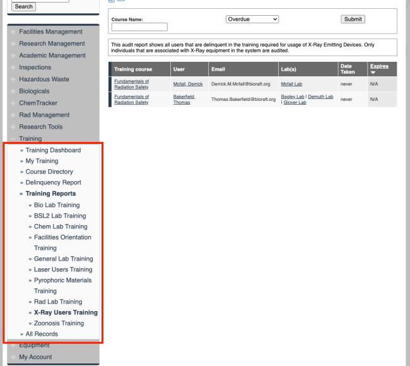
Task: Click Bakerfield's Fundamentals of Radiation Safety link
Action: [x=132, y=99]
